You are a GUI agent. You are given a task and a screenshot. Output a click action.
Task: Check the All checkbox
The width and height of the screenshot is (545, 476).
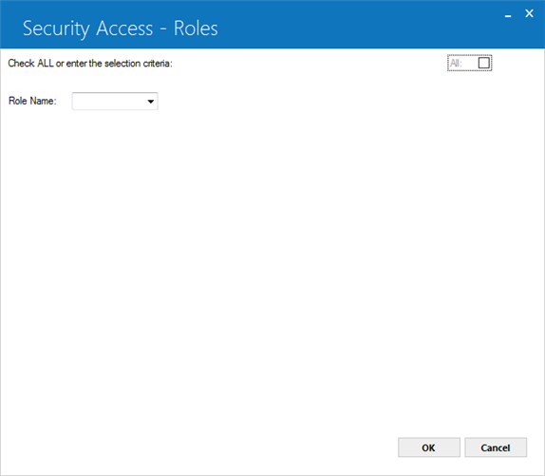(x=484, y=63)
